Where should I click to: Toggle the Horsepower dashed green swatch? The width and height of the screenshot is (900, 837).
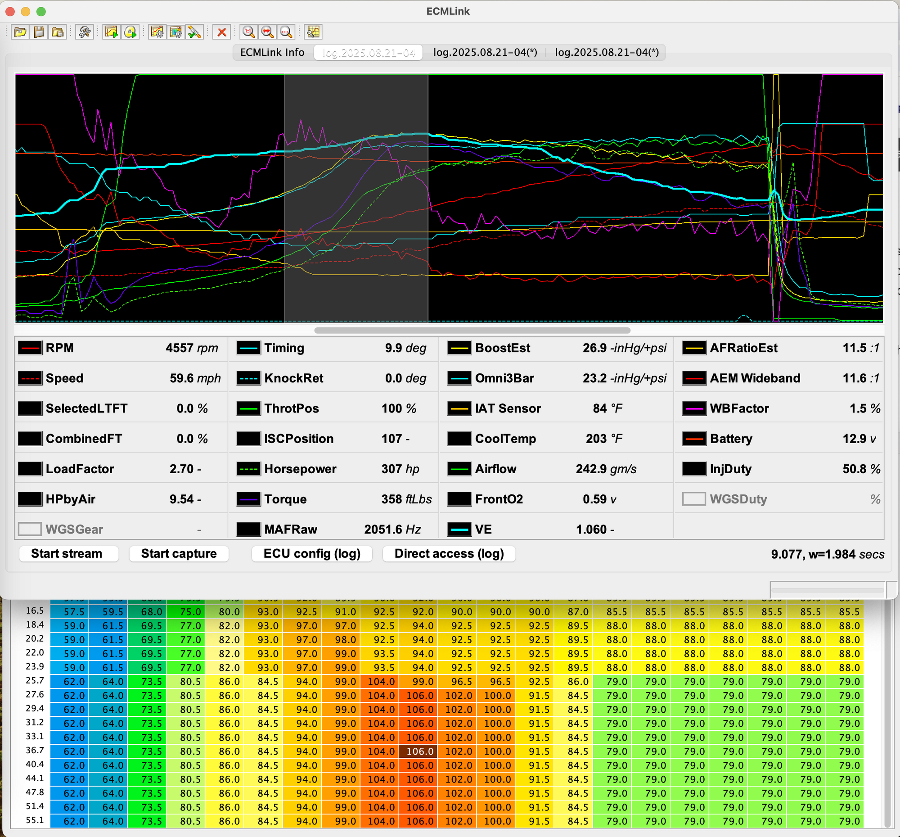coord(248,469)
